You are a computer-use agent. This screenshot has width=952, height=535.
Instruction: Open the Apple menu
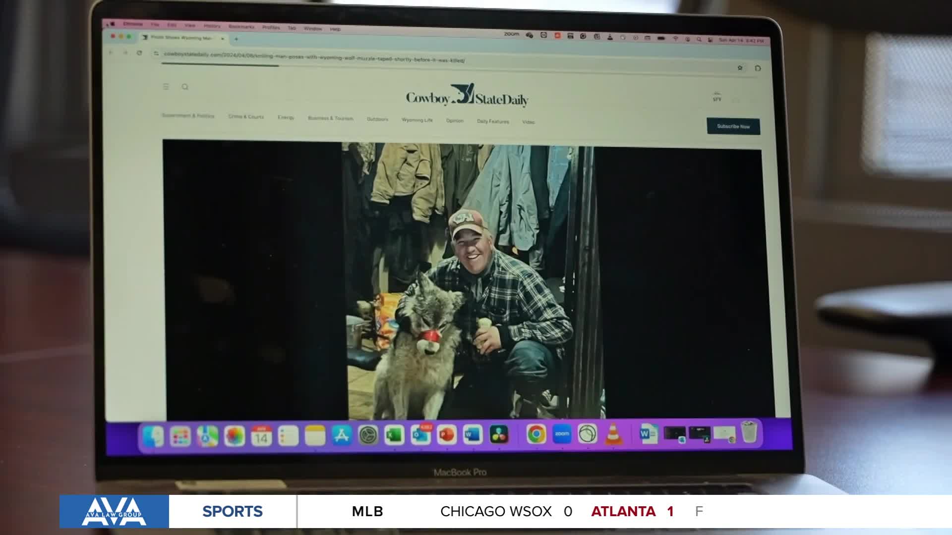click(x=112, y=23)
